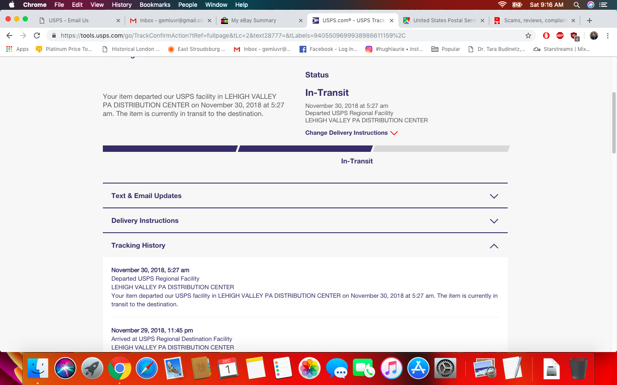Image resolution: width=617 pixels, height=385 pixels.
Task: Open Platinum Price To... bookmark
Action: (64, 49)
